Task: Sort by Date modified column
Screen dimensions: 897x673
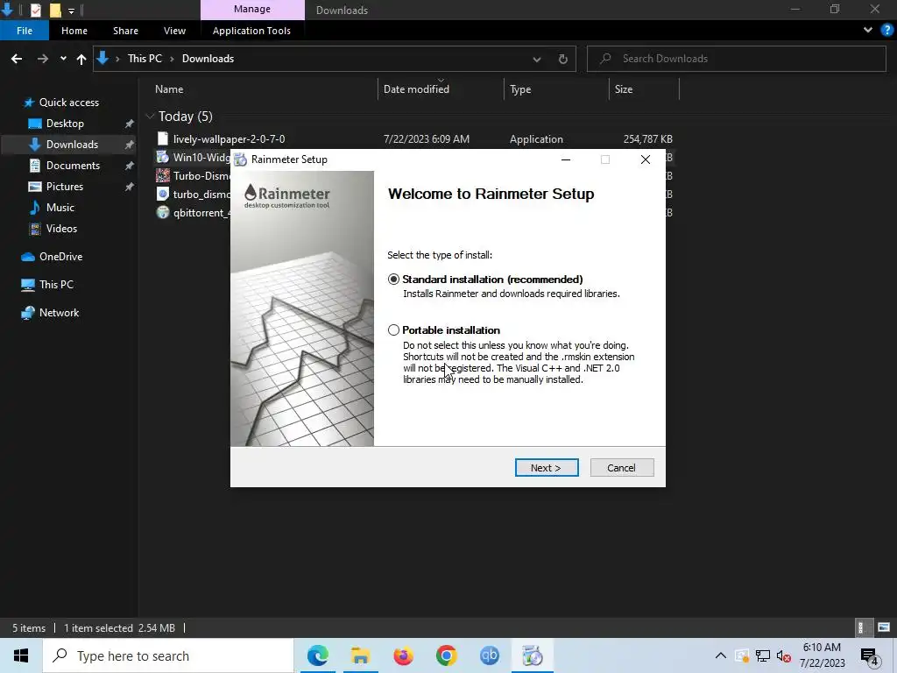Action: point(416,89)
